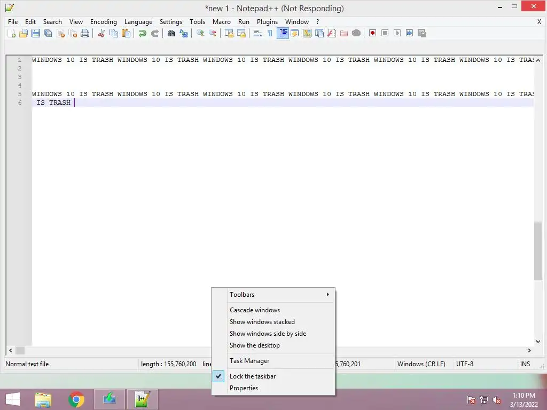This screenshot has width=547, height=410.
Task: Toggle synchronize vertical scrolling
Action: [229, 33]
